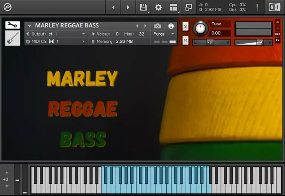
Task: Toggle the AUX sends button
Action: [x=278, y=34]
